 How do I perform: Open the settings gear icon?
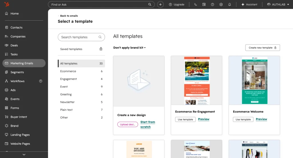pyautogui.click(x=221, y=5)
